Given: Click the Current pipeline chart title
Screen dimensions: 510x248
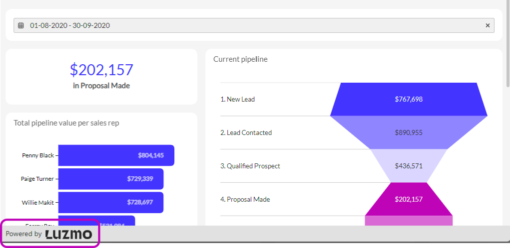Looking at the screenshot, I should coord(240,59).
